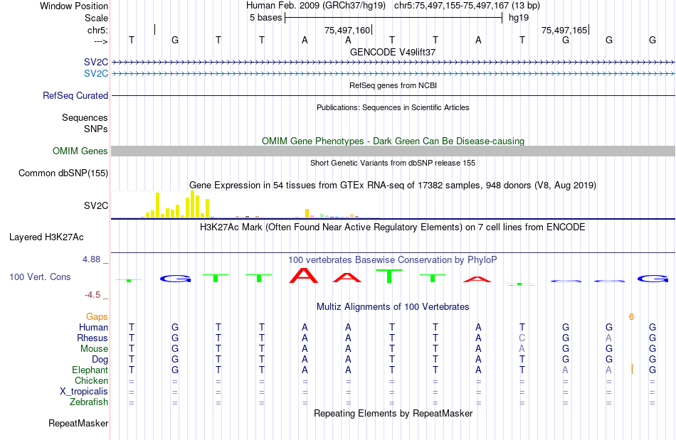Click the Human species row label
Viewport: 676px width, 440px height.
click(93, 327)
